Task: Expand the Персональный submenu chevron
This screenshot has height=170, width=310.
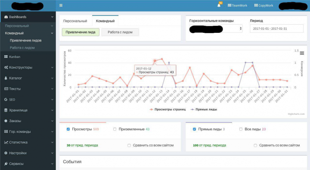Action: (x=52, y=26)
